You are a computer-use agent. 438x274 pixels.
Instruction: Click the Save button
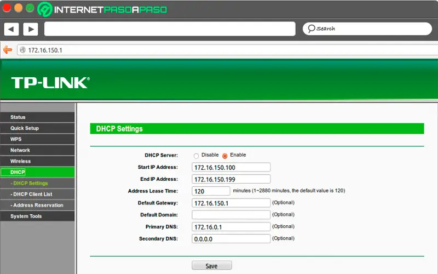(212, 266)
